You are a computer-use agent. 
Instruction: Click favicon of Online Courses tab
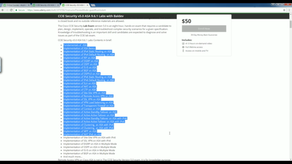(5, 5)
